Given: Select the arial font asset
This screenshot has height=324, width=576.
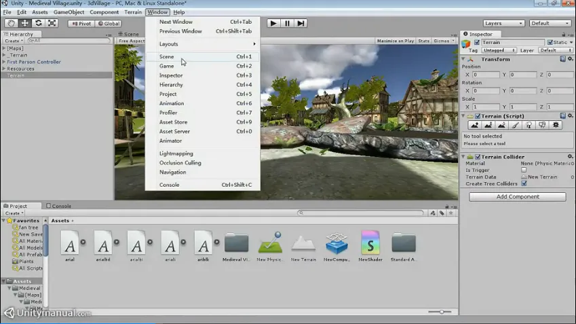Looking at the screenshot, I should click(x=70, y=246).
